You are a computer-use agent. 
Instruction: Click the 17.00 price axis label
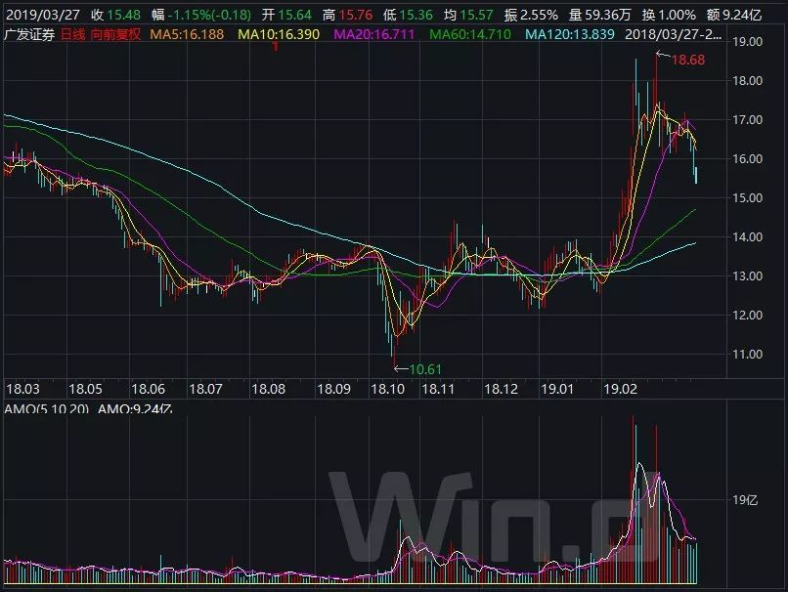click(747, 119)
